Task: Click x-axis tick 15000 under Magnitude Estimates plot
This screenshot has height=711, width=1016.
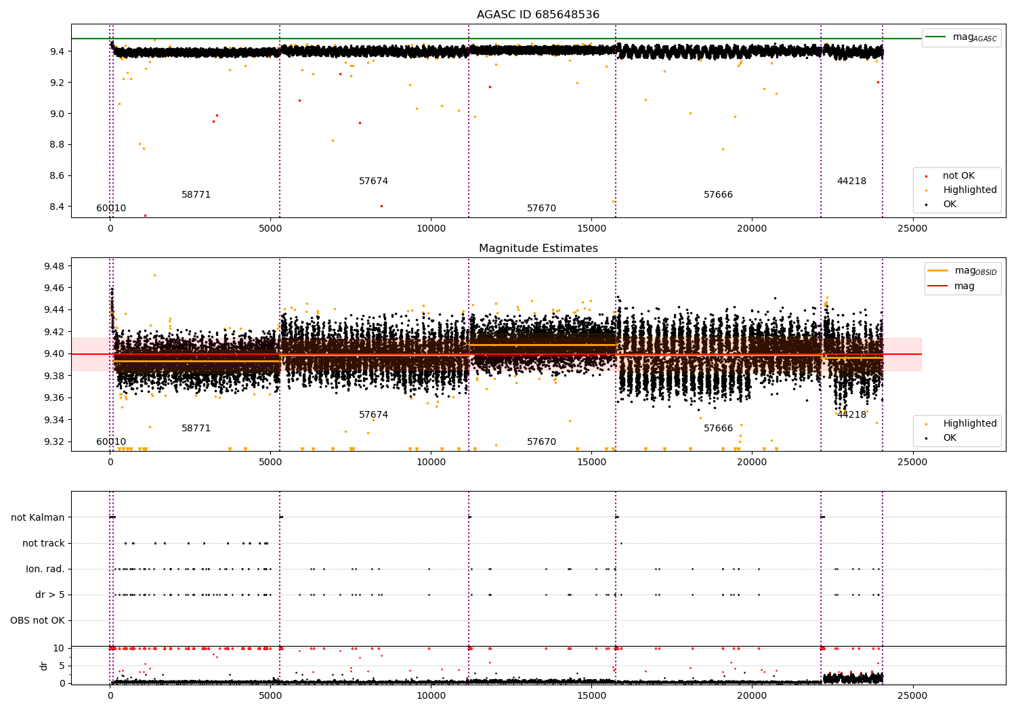Action: coord(591,462)
